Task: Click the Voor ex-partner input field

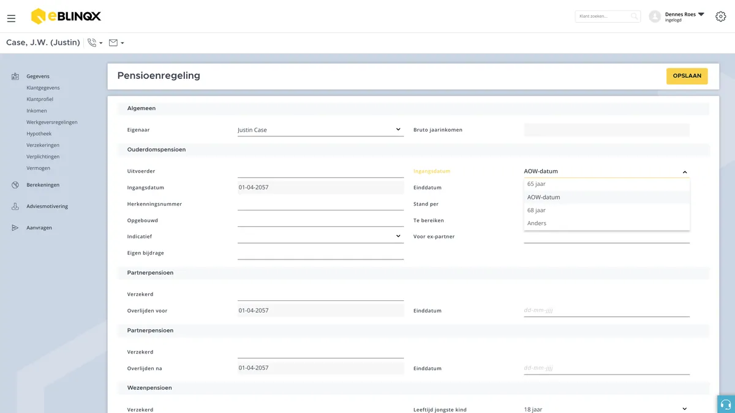Action: click(606, 236)
